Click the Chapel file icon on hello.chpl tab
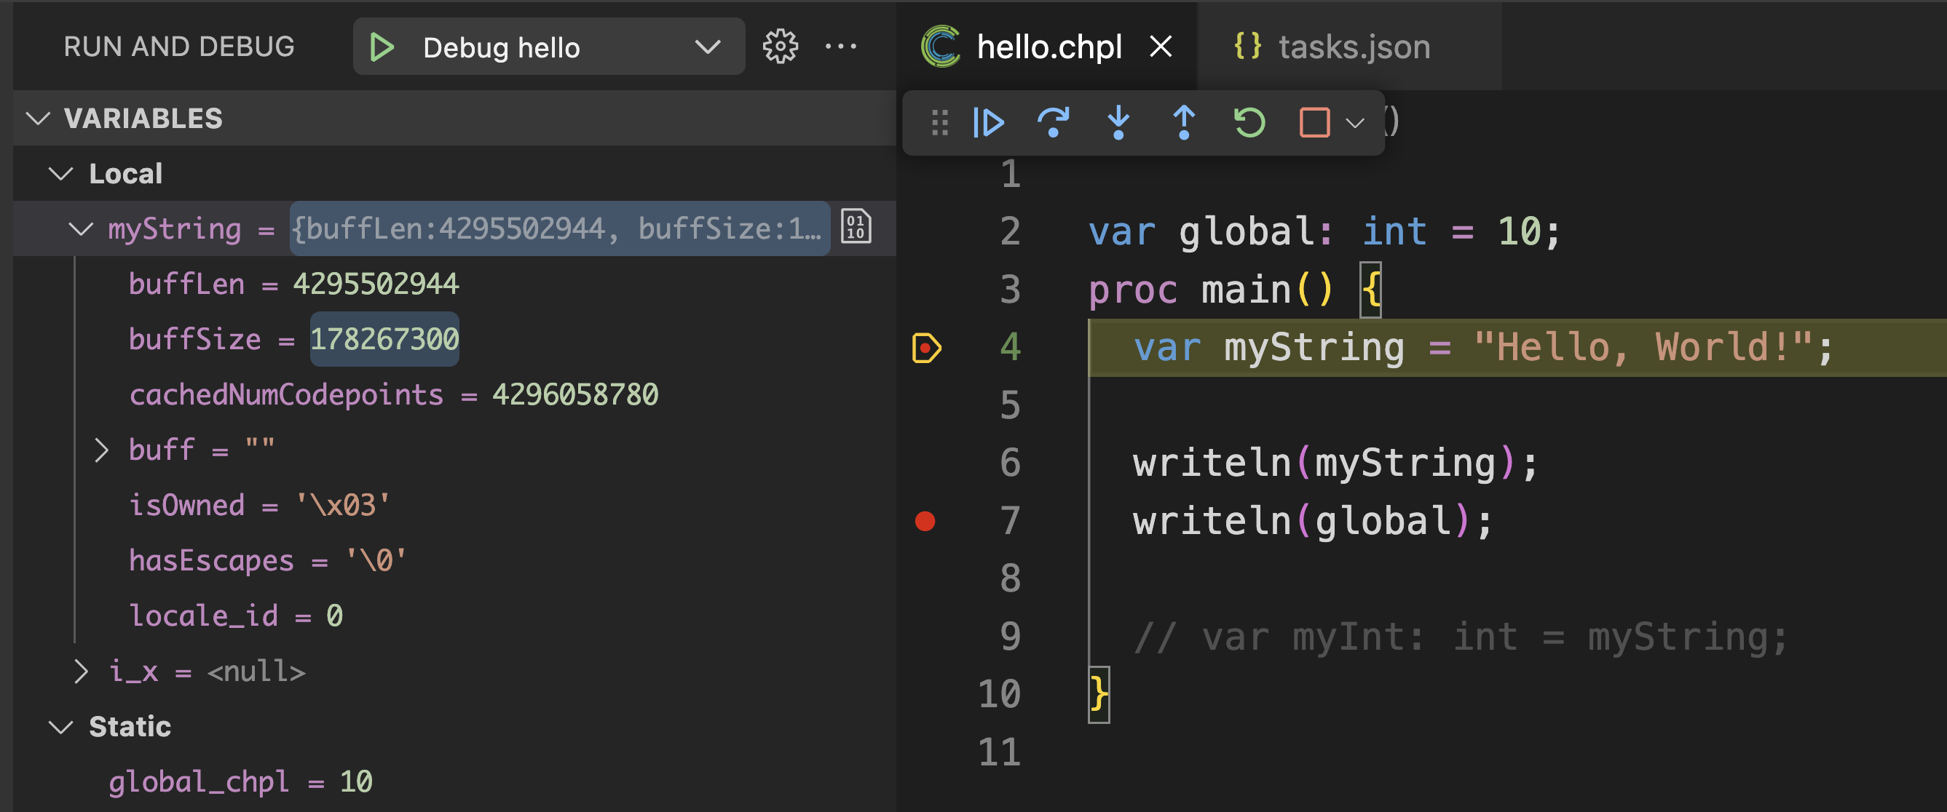This screenshot has width=1947, height=812. [x=941, y=47]
